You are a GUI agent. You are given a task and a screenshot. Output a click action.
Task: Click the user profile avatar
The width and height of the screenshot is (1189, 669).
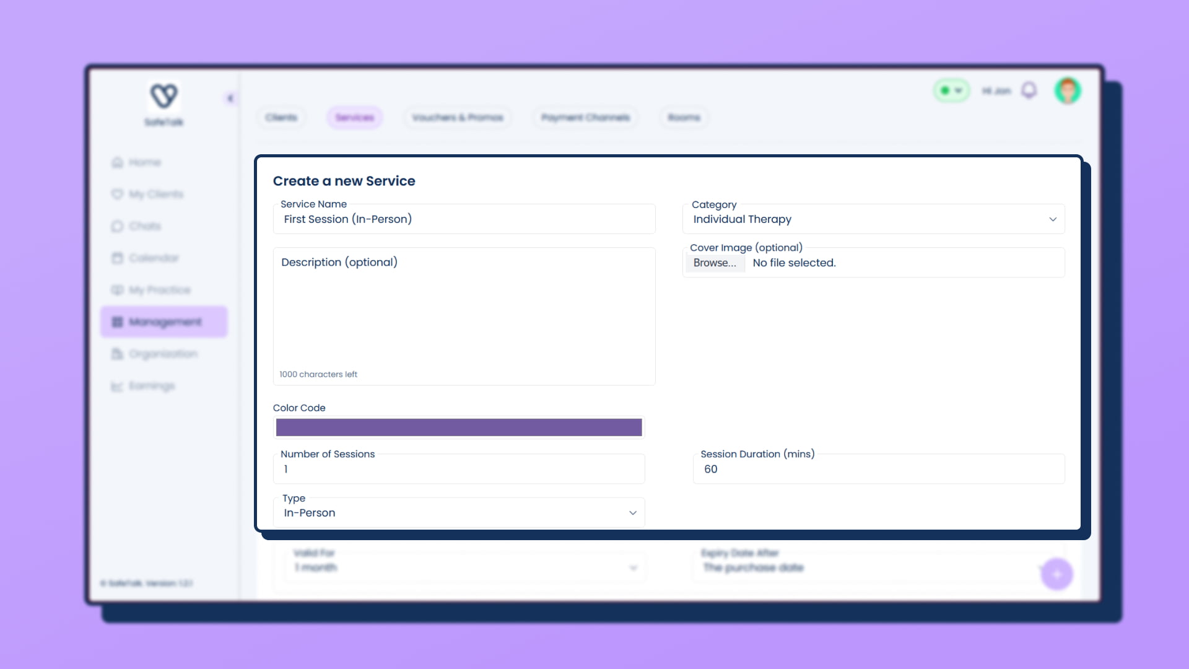pos(1068,90)
